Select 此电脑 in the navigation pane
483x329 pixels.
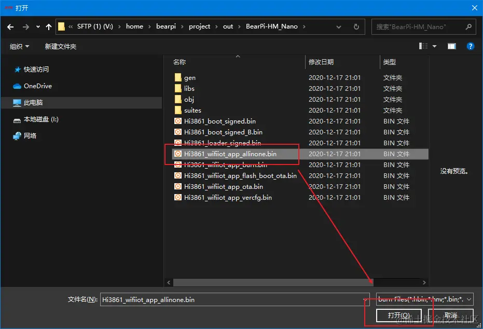pos(81,103)
